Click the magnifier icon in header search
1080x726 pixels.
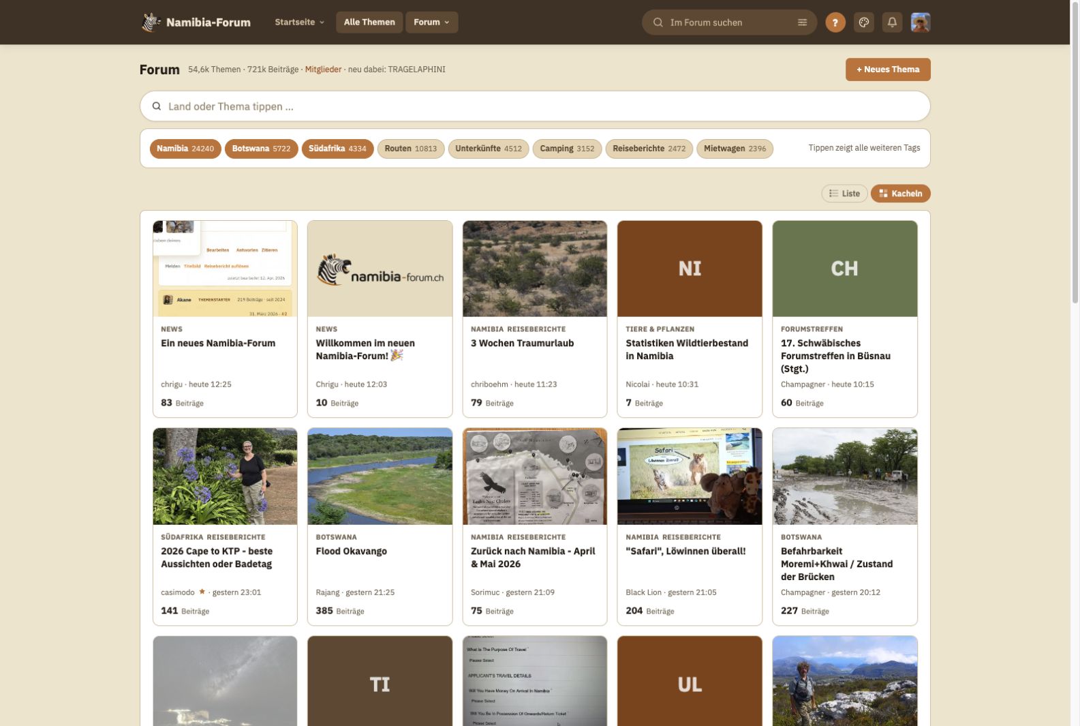pos(658,22)
